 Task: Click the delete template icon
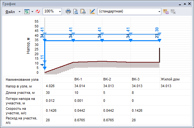(x=173, y=11)
